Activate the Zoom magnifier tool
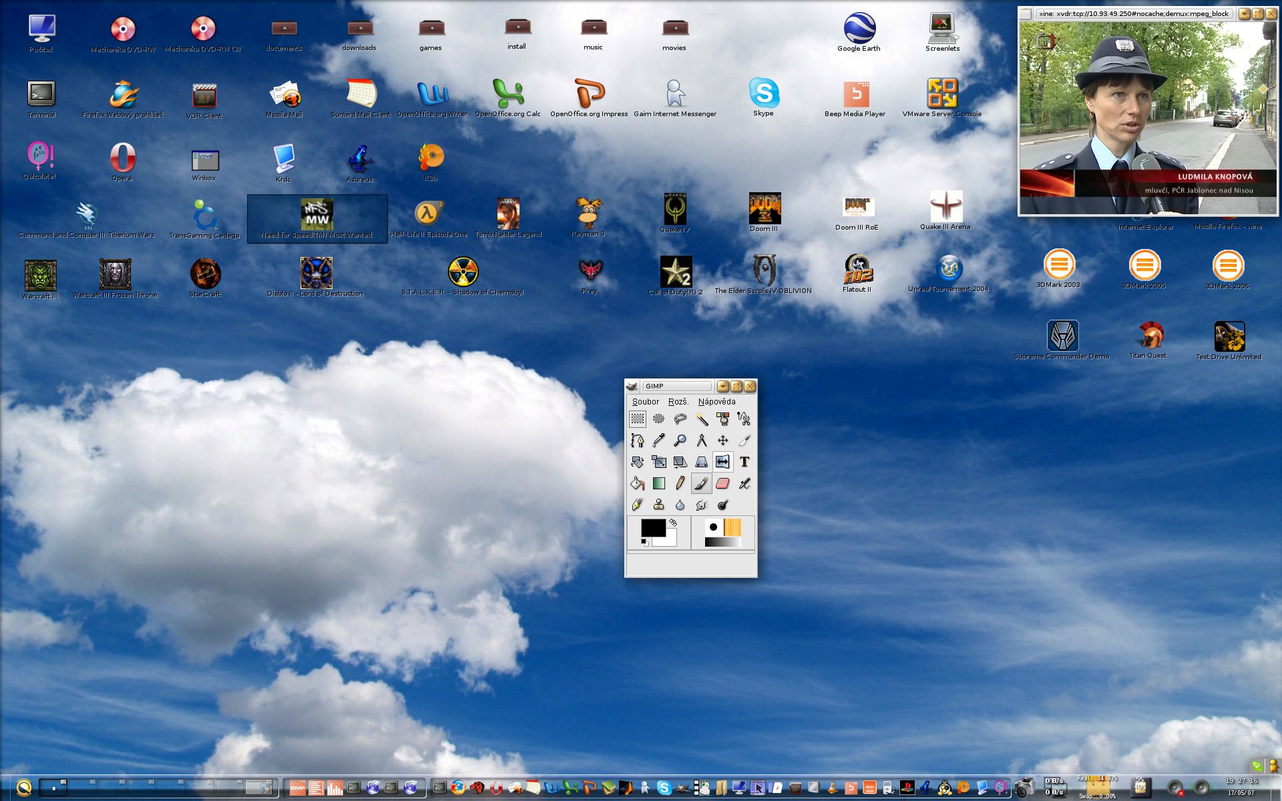Viewport: 1282px width, 801px height. pyautogui.click(x=680, y=441)
